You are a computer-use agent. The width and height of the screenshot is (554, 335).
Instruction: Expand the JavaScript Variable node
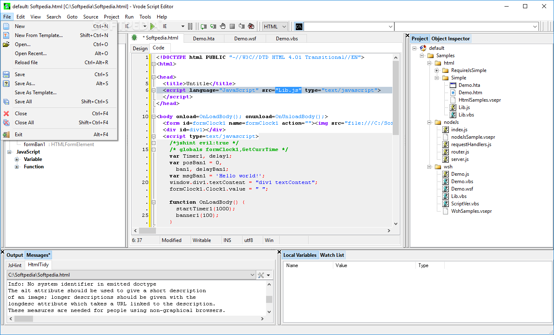[17, 159]
